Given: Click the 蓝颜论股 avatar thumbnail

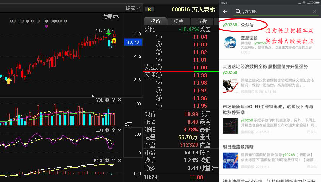Looking at the screenshot, I should tap(230, 43).
